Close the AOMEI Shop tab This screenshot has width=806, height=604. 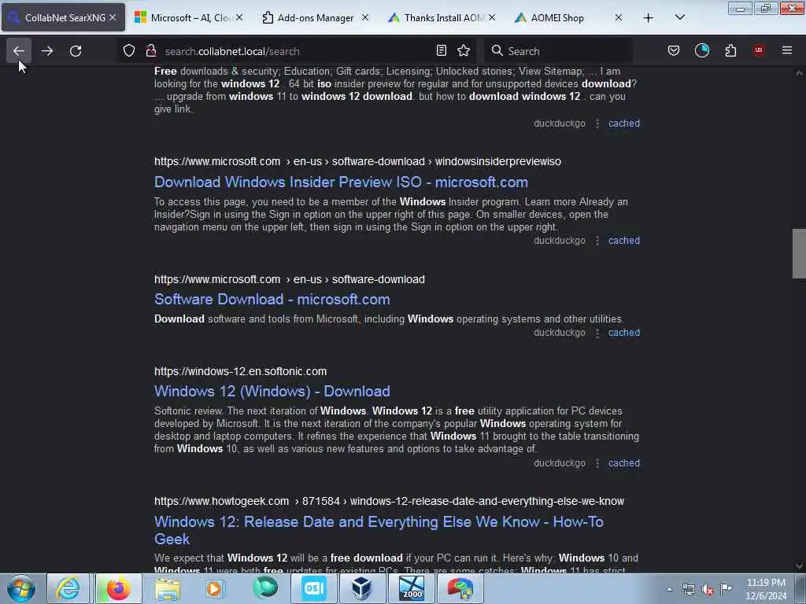(x=619, y=17)
